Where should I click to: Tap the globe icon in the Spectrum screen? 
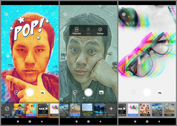[124, 14]
